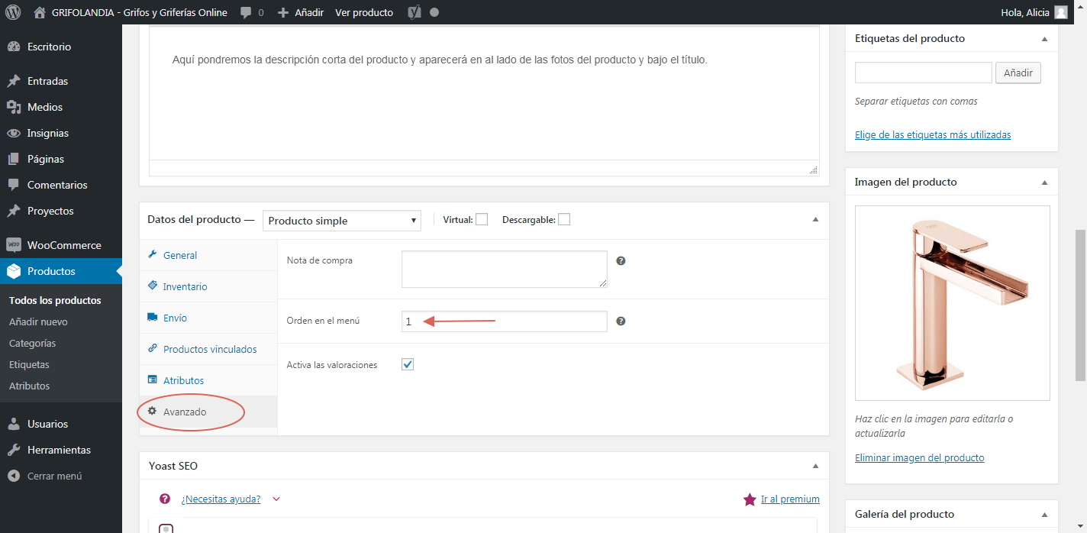Toggle the Virtual checkbox
This screenshot has height=533, width=1087.
tap(482, 219)
